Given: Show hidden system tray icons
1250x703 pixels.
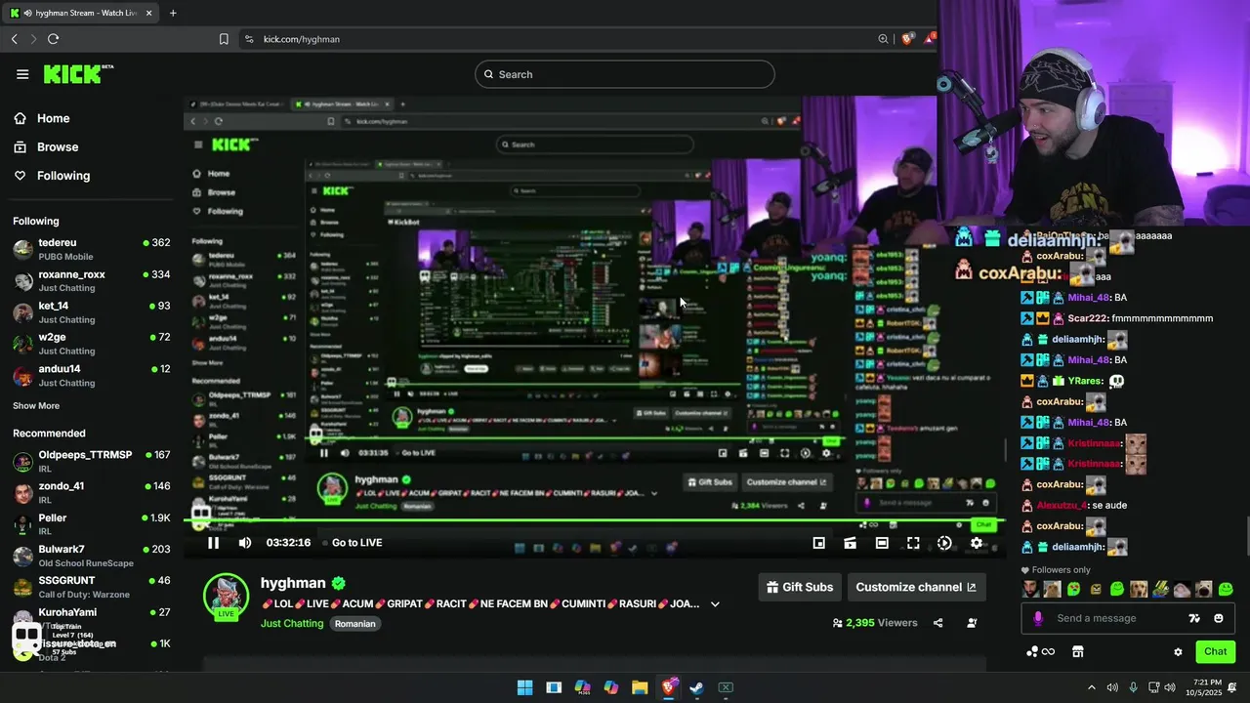Looking at the screenshot, I should tap(1092, 687).
